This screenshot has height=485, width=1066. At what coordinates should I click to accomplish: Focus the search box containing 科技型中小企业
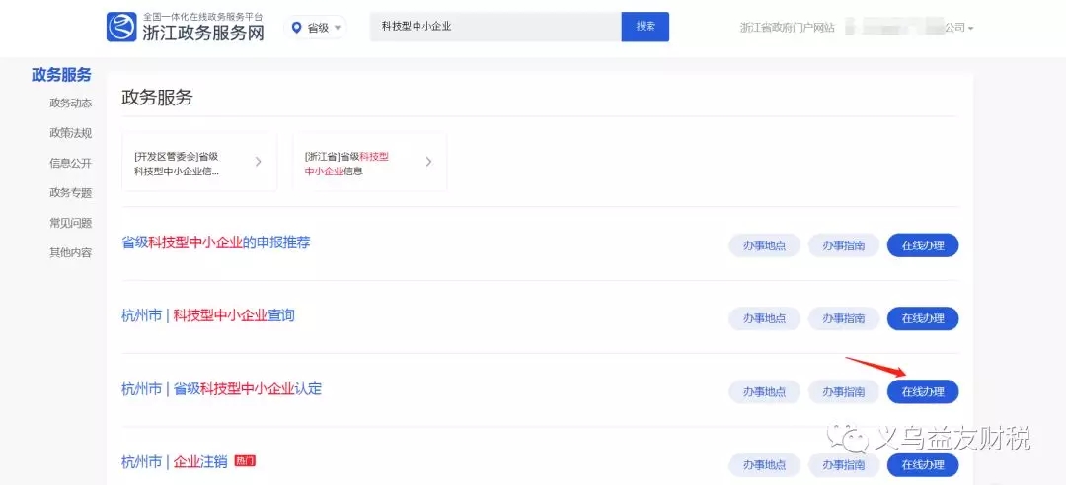tap(495, 27)
